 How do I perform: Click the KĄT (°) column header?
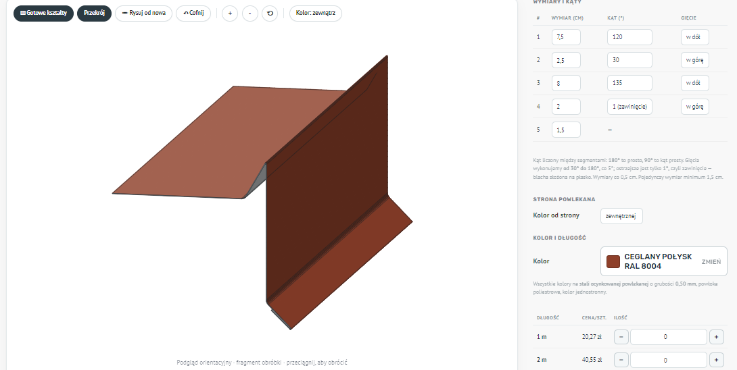coord(615,18)
